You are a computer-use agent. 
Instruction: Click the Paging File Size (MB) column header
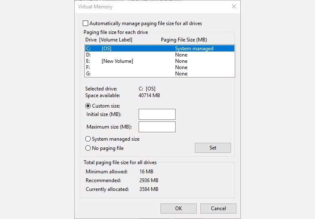(x=184, y=40)
